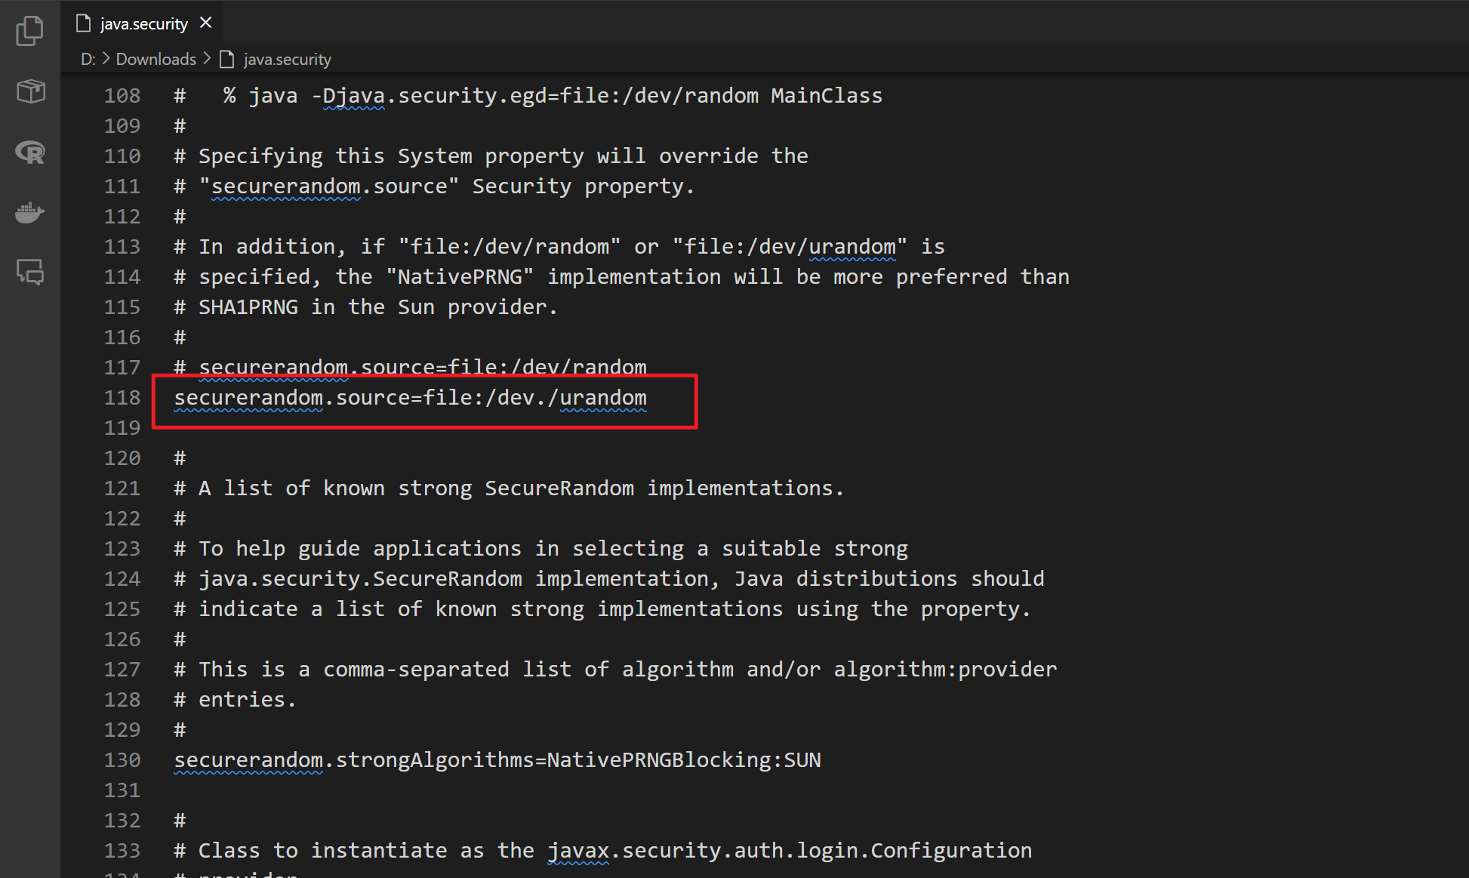Open the remote chat monitor icon

[30, 272]
